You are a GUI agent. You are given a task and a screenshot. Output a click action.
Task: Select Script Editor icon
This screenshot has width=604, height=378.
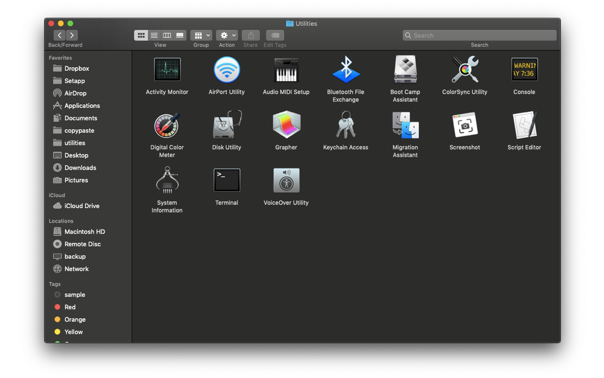coord(525,125)
